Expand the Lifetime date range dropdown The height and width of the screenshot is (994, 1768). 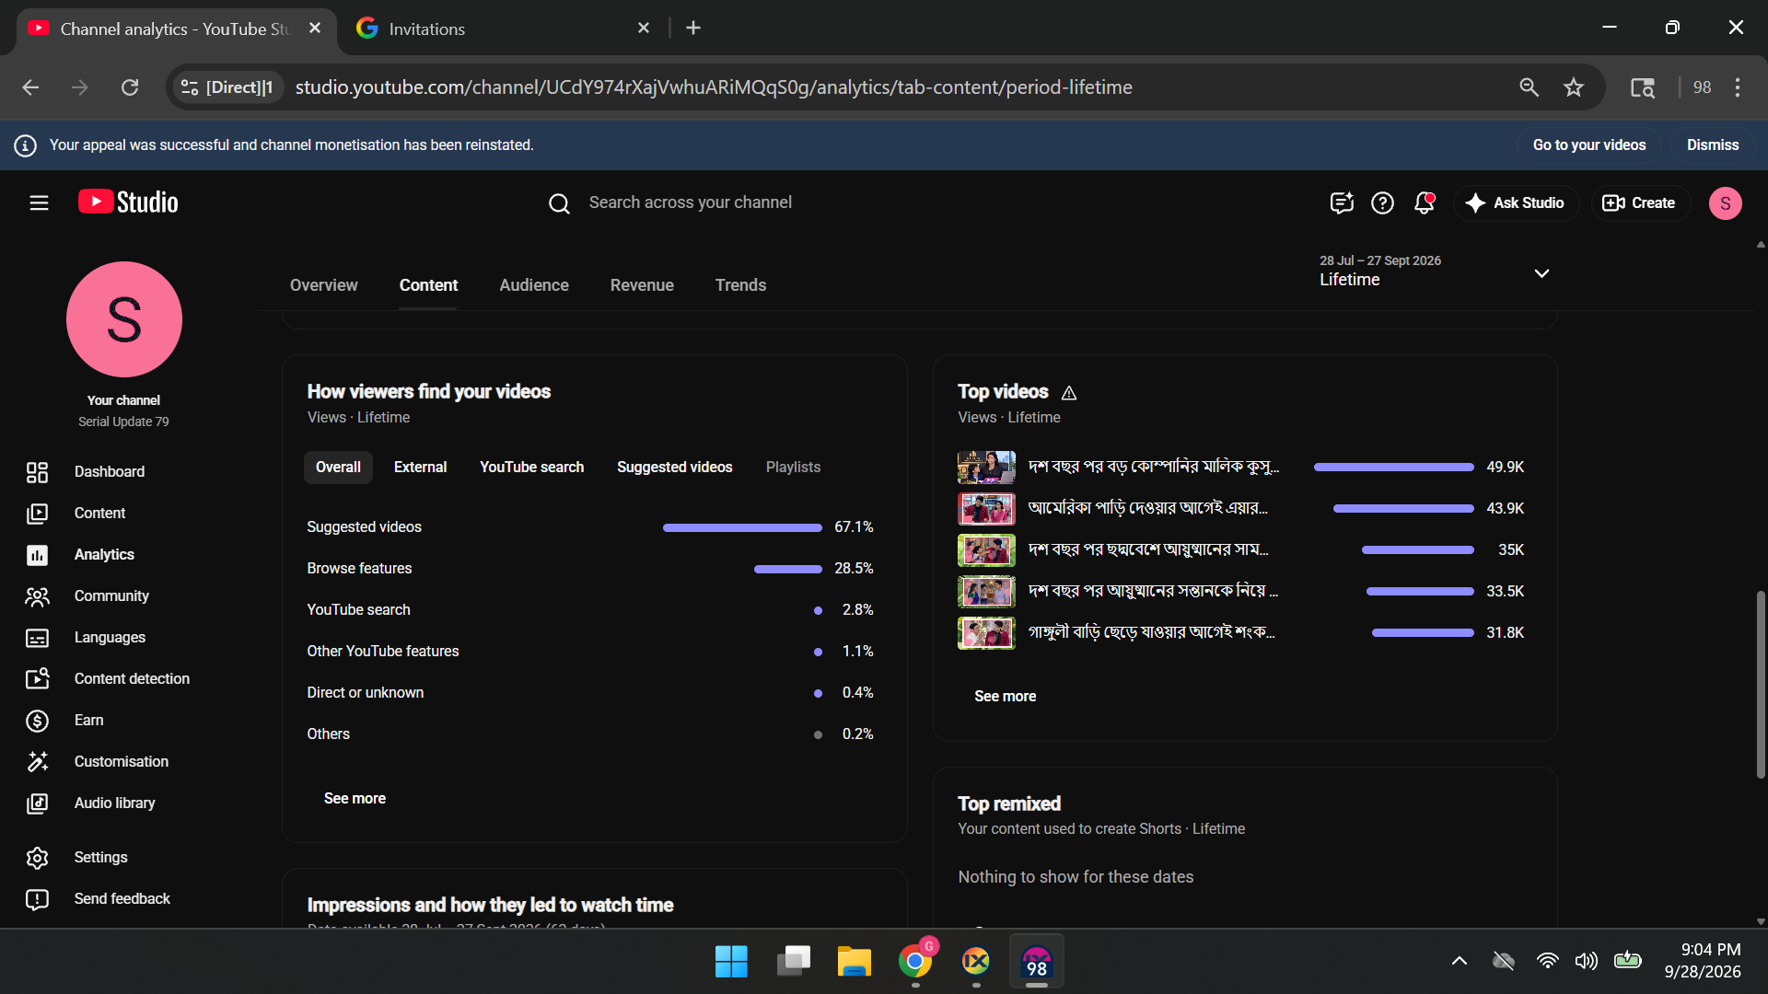pos(1541,273)
